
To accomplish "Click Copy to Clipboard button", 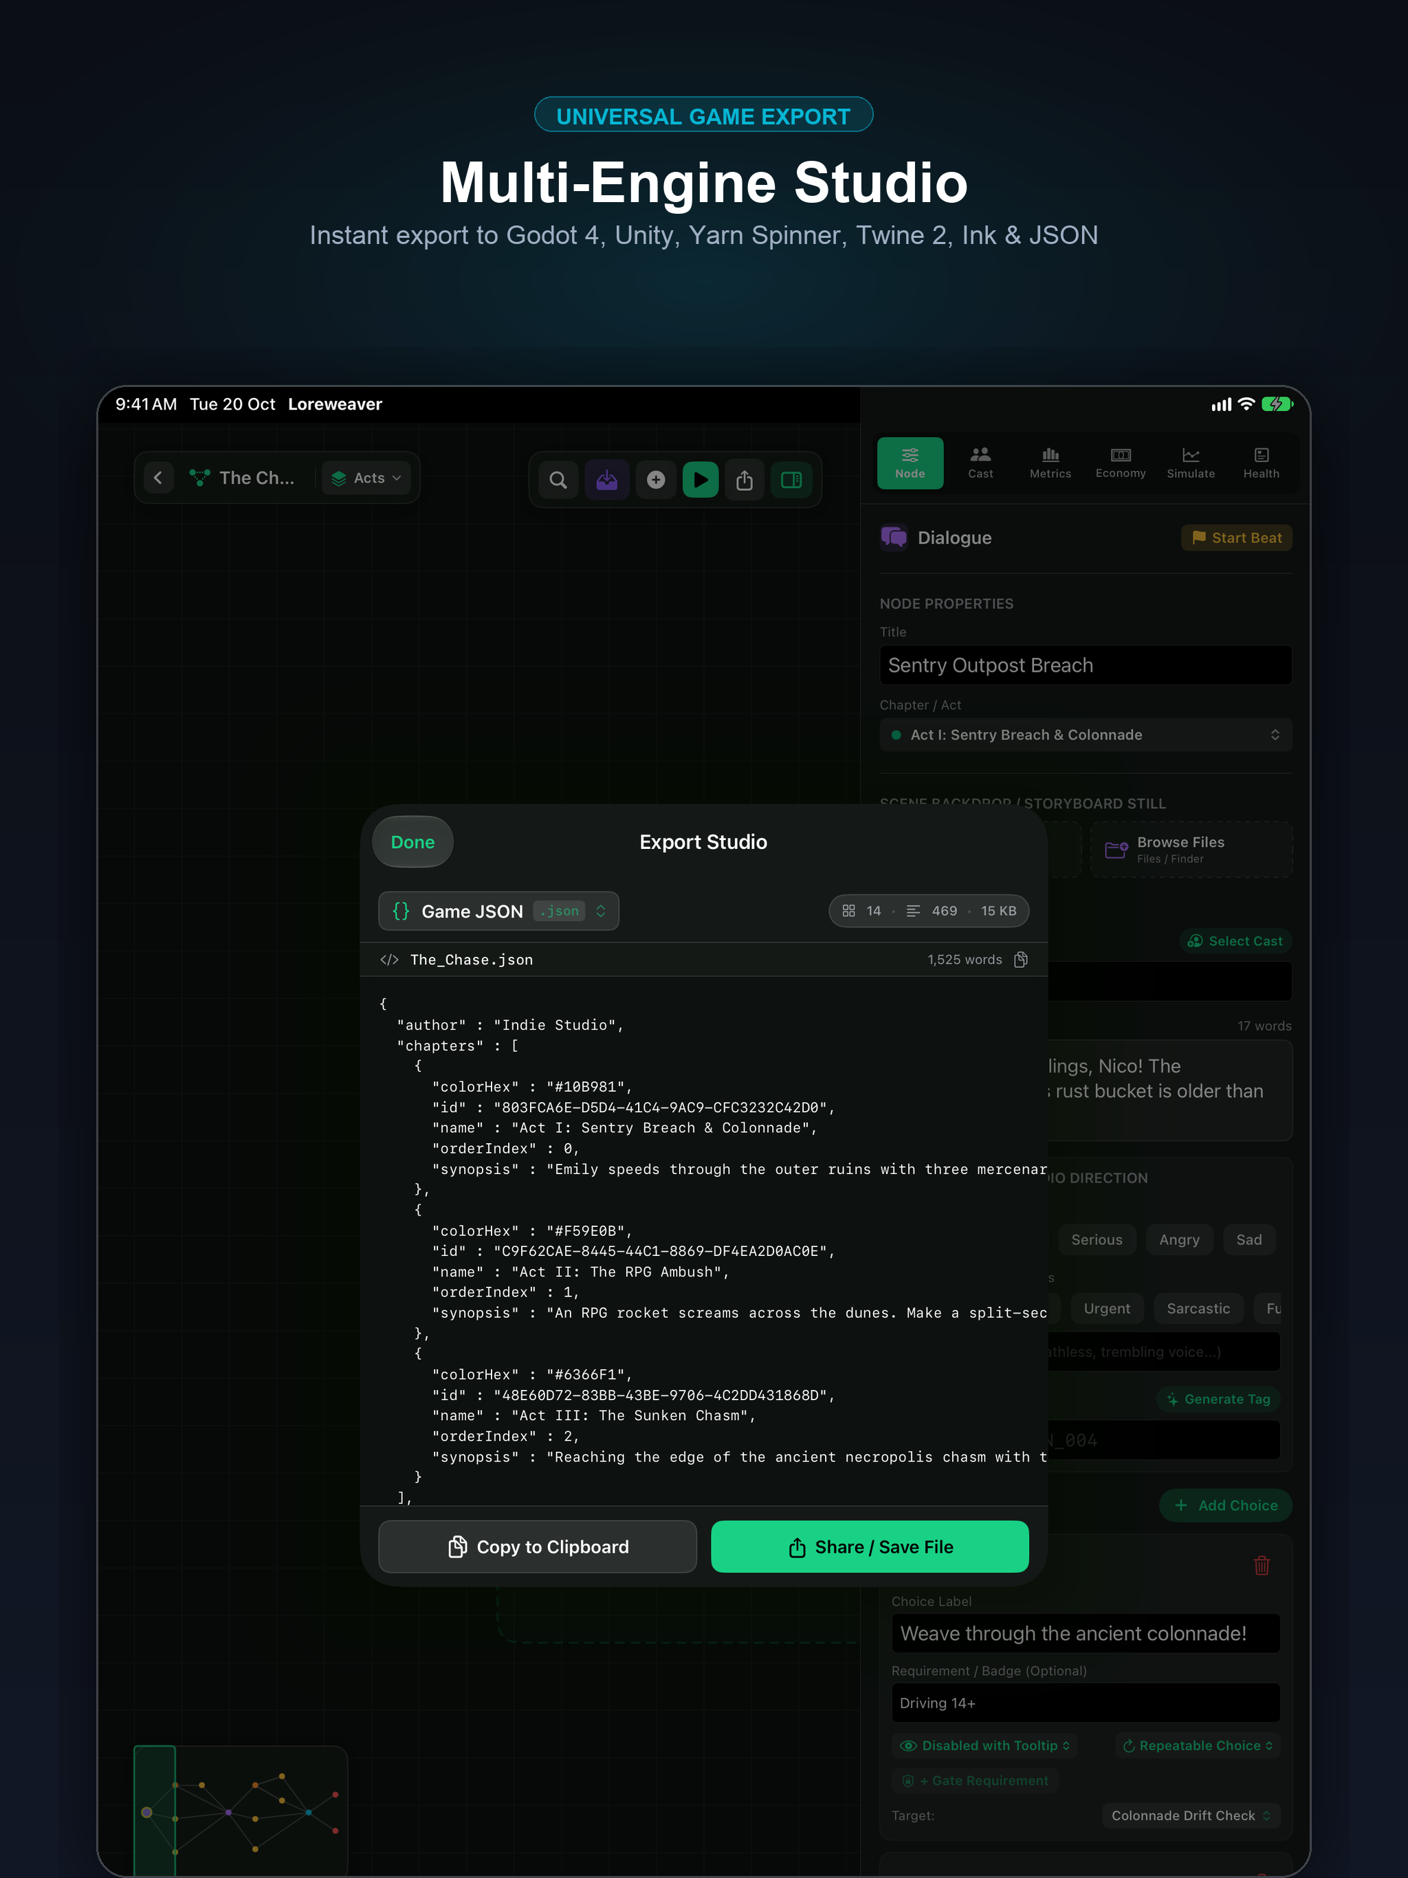I will [x=538, y=1547].
